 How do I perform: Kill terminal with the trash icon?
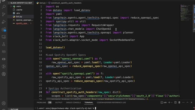[179, 102]
